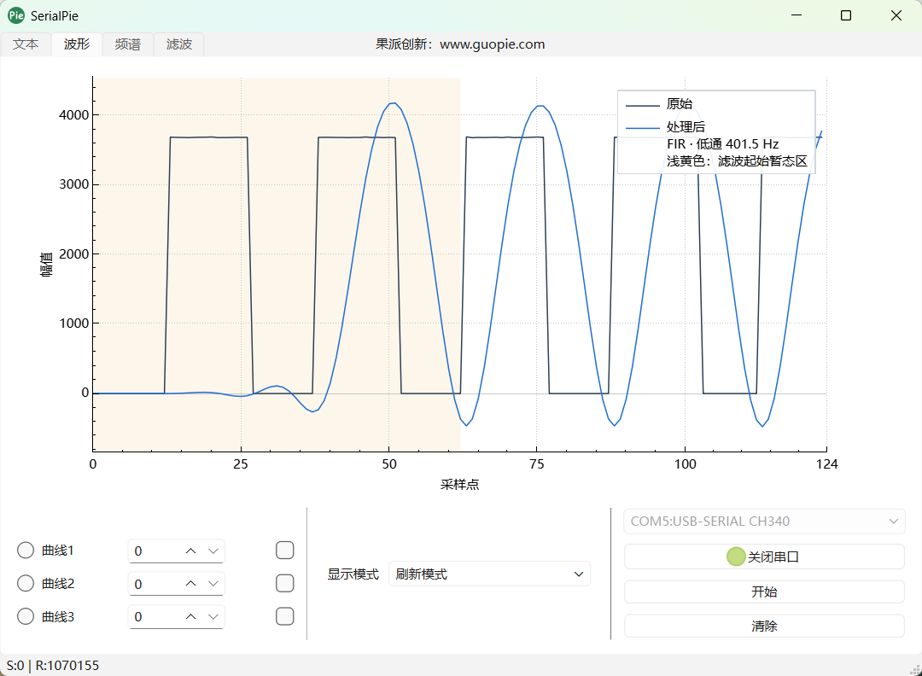Select the 曲线1 radio button
The width and height of the screenshot is (922, 676).
[x=26, y=551]
